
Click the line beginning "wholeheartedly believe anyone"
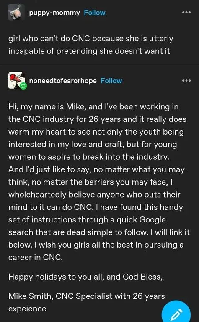pyautogui.click(x=94, y=195)
